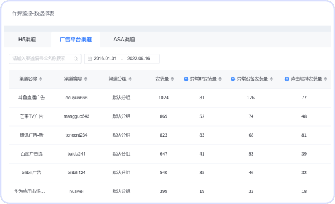Select channel code douyu6666

(x=76, y=98)
